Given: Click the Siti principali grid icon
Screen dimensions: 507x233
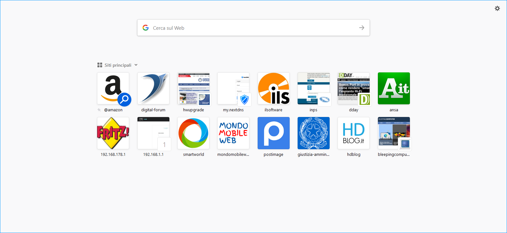Looking at the screenshot, I should (100, 65).
